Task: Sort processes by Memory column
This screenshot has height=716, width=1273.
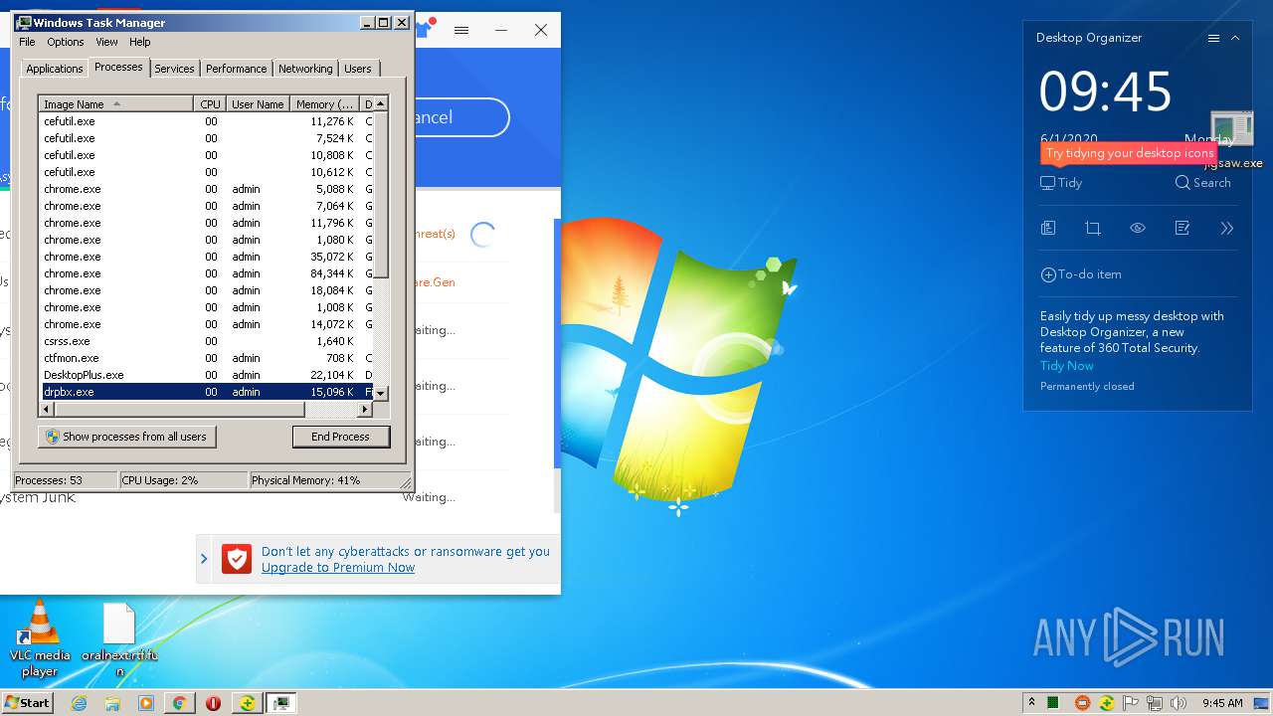Action: (324, 104)
